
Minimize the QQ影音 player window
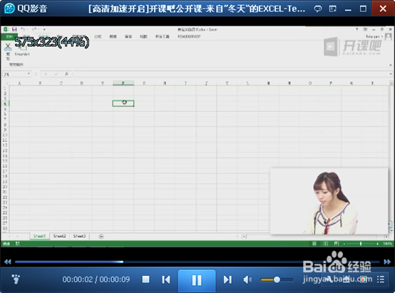(x=348, y=9)
